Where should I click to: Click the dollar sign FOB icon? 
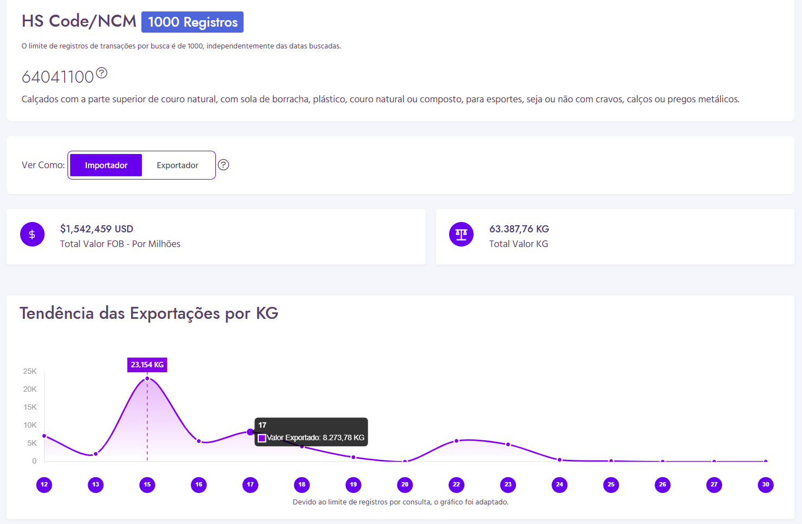point(32,235)
